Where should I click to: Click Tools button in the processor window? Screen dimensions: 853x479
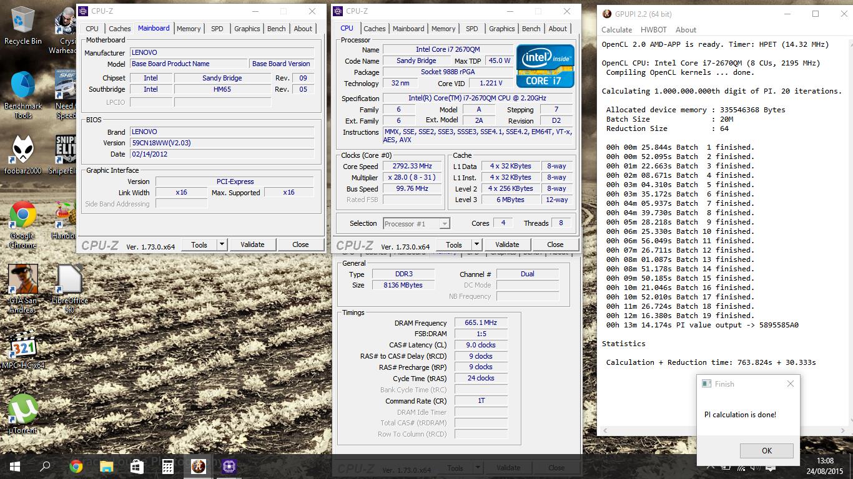(454, 244)
